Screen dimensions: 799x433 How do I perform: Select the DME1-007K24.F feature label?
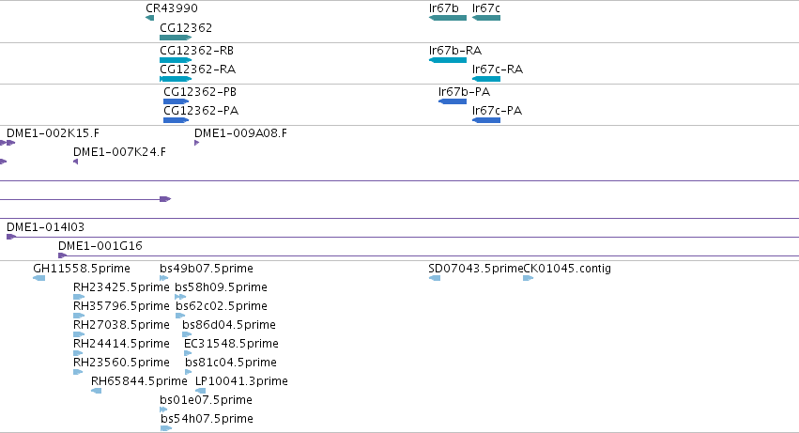(x=119, y=152)
